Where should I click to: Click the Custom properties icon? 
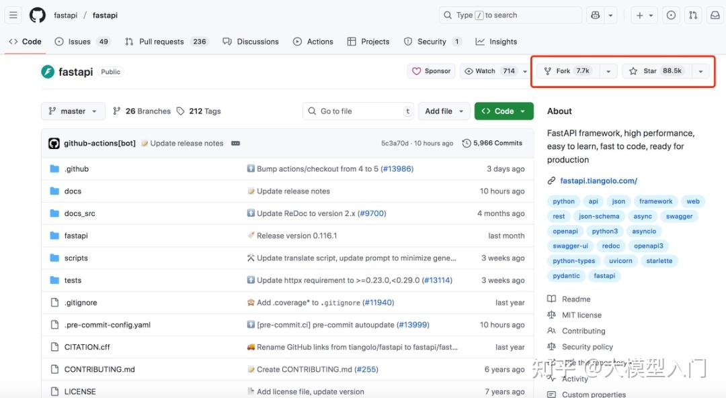point(551,394)
